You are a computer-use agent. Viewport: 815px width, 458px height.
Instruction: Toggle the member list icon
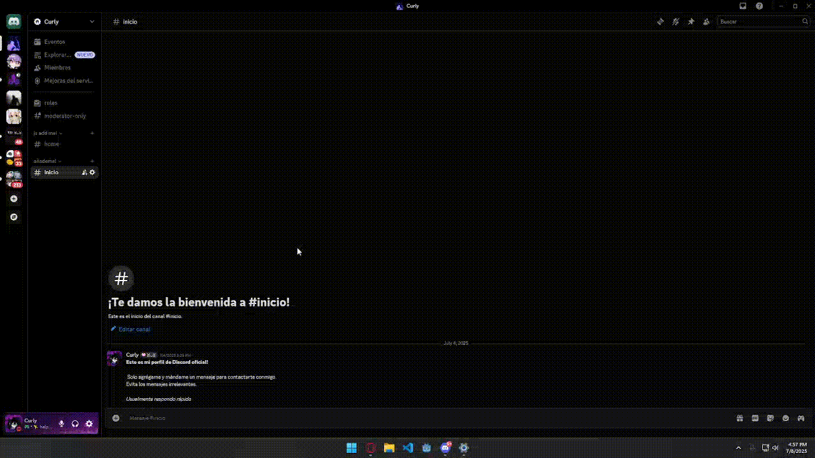coord(706,22)
